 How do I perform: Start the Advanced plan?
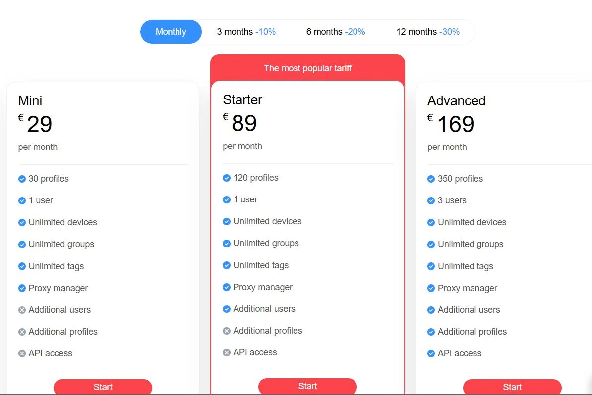512,387
